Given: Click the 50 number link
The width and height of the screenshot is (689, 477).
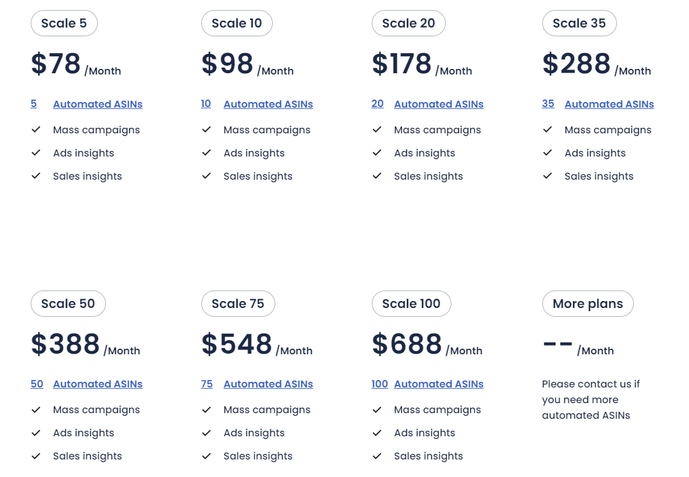Looking at the screenshot, I should click(x=37, y=384).
